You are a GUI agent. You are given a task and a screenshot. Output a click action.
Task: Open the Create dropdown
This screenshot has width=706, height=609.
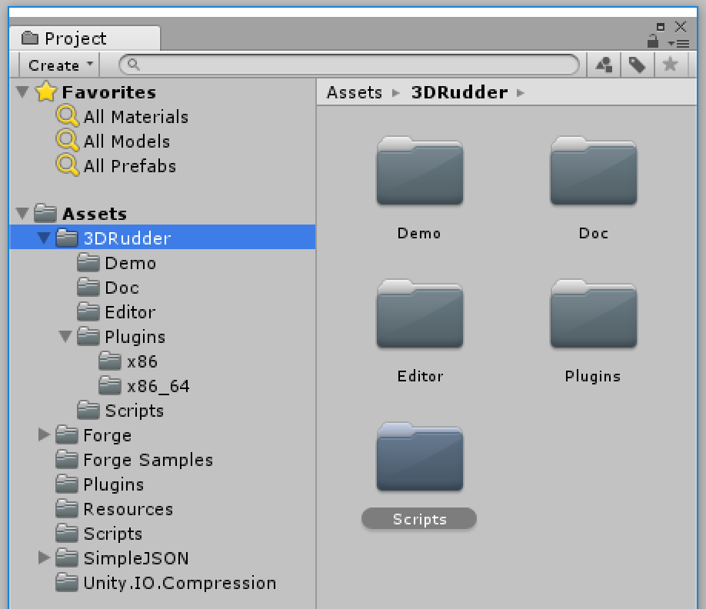tap(60, 65)
